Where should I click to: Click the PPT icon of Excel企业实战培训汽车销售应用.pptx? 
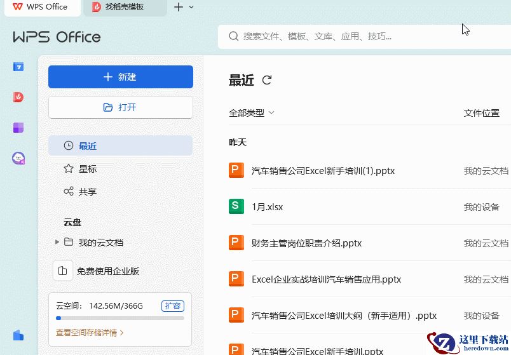[236, 279]
